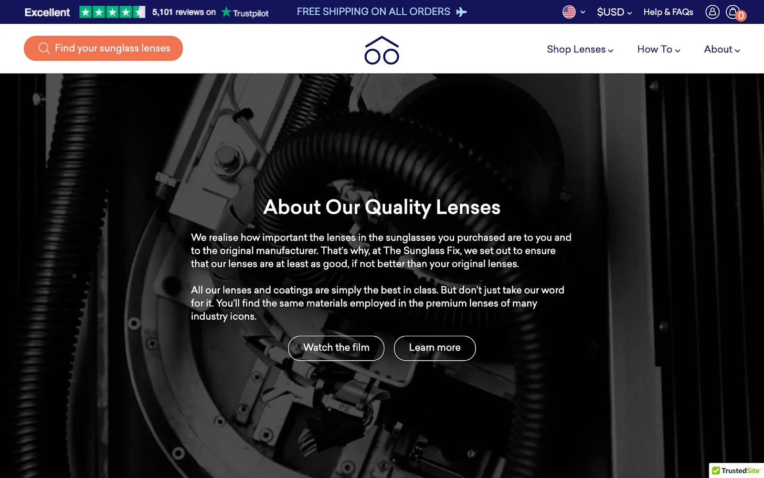Screen dimensions: 764x478
Task: Expand the Shop Lenses menu
Action: pos(580,49)
